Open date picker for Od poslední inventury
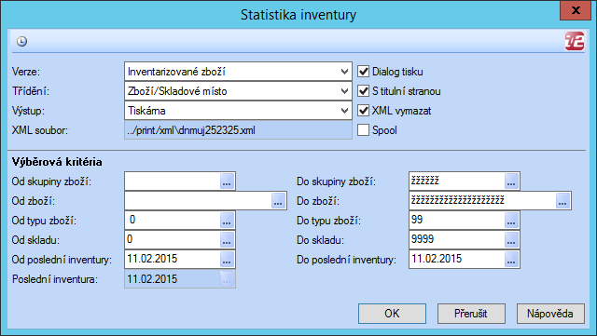597x336 pixels. [227, 260]
